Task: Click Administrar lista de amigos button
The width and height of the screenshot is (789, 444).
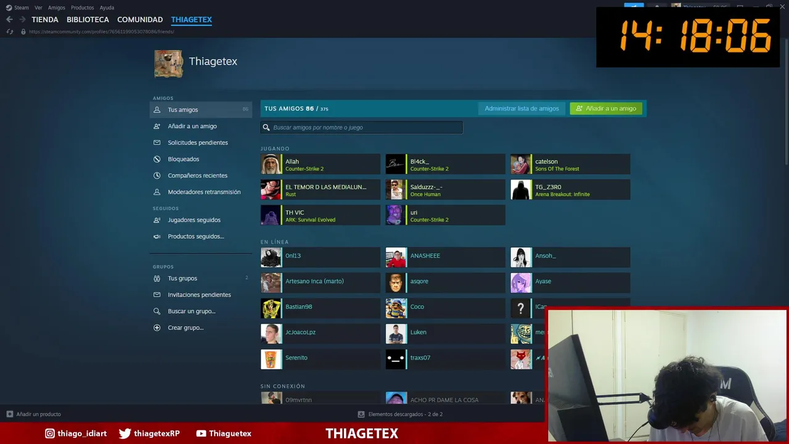Action: [521, 109]
